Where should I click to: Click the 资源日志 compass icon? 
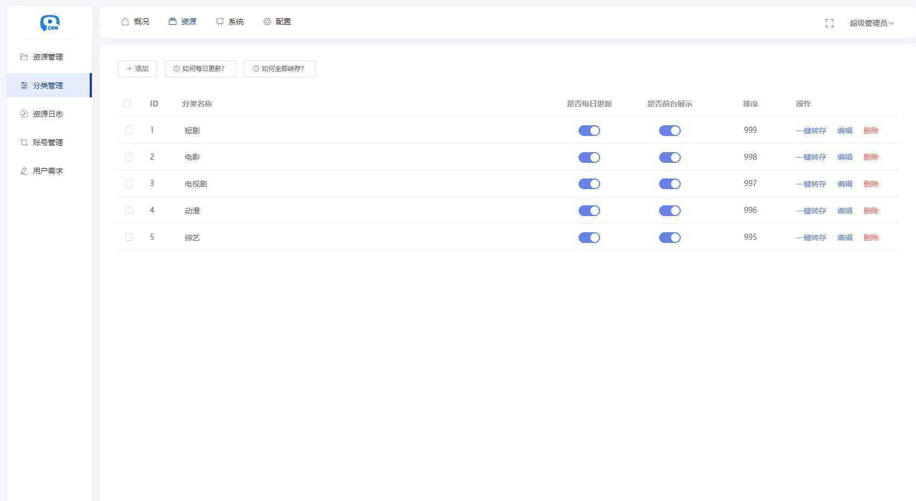[24, 114]
